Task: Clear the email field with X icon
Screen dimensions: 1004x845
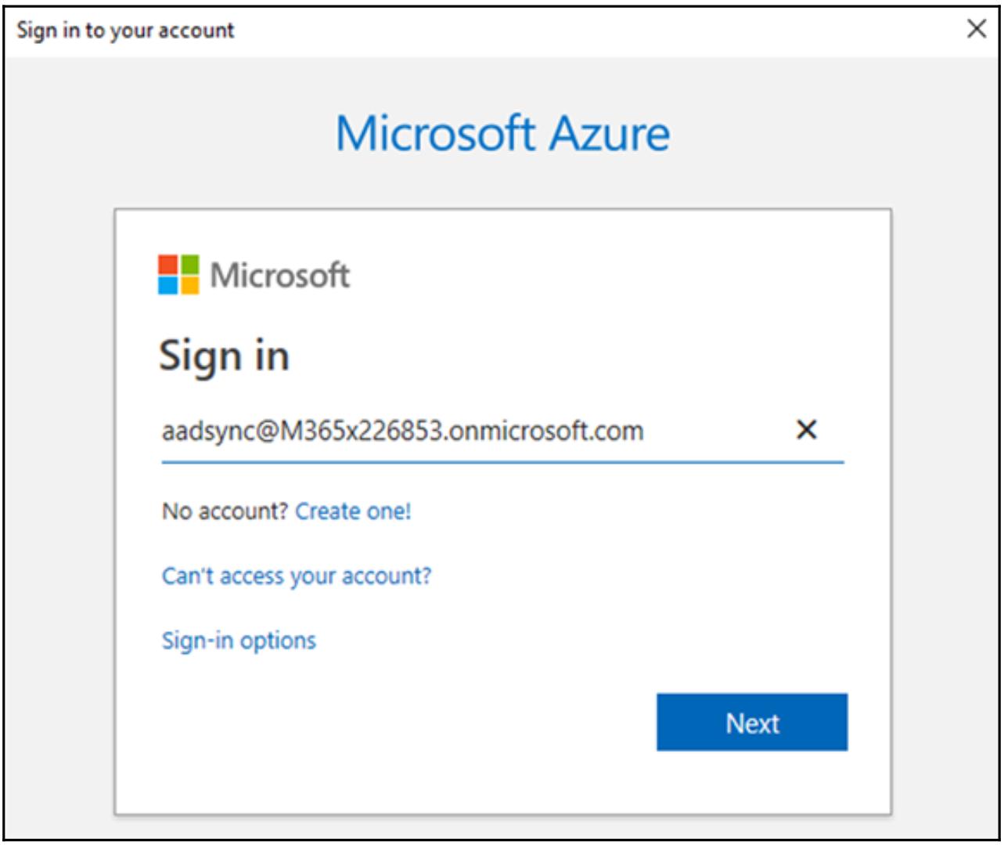Action: pos(806,429)
